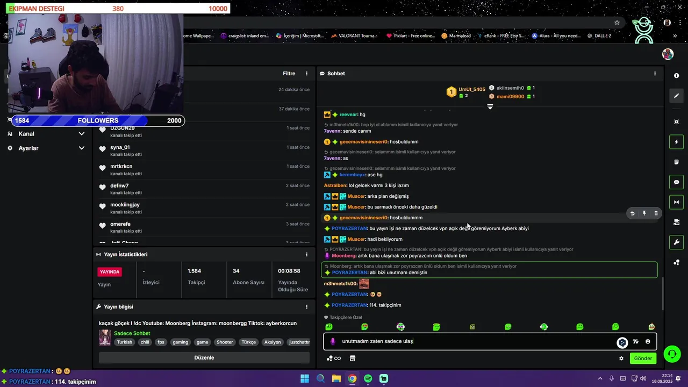Bookmark page with star icon
The image size is (688, 387).
617,23
